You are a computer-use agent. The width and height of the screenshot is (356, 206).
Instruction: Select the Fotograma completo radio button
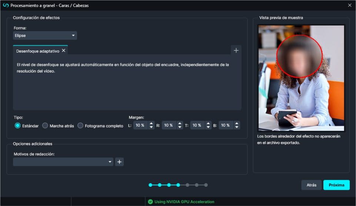click(x=80, y=126)
